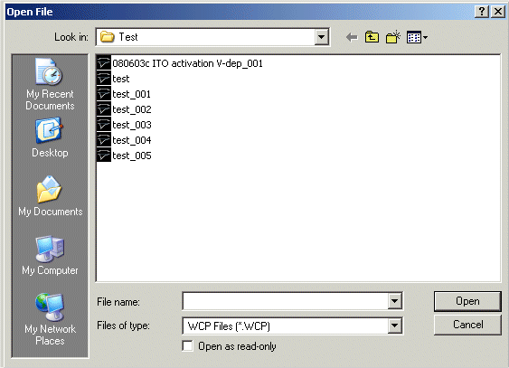Select the file icon beside test
This screenshot has height=368, width=509.
coord(104,79)
